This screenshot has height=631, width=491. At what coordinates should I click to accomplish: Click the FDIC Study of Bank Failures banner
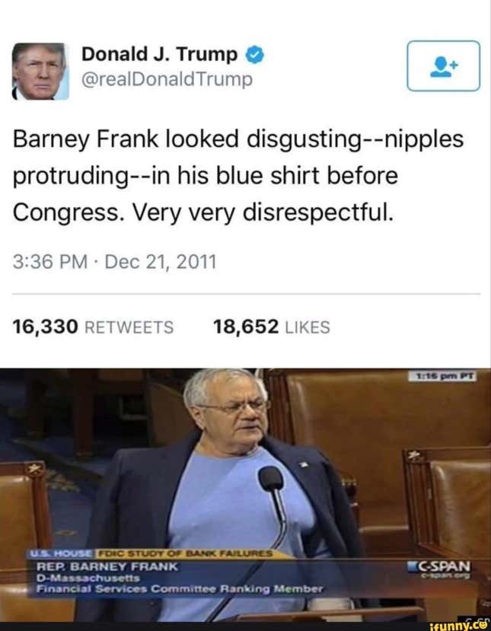tap(185, 553)
